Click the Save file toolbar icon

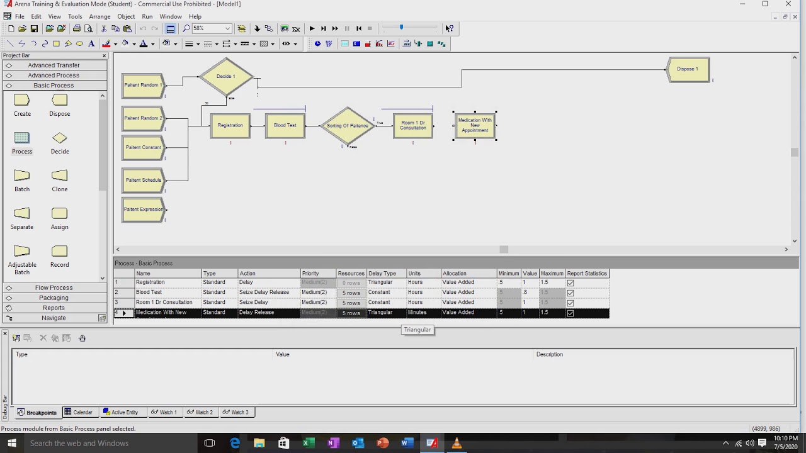coord(34,28)
